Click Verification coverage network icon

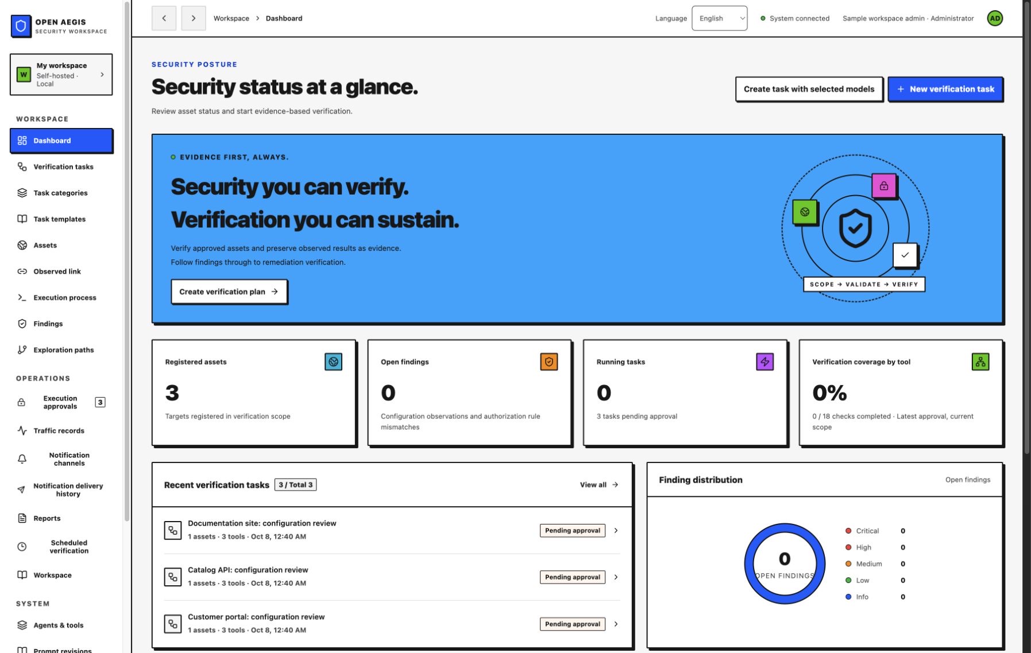point(980,362)
